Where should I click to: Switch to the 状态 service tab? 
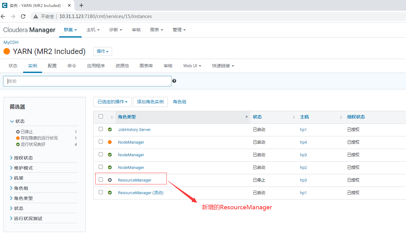13,66
